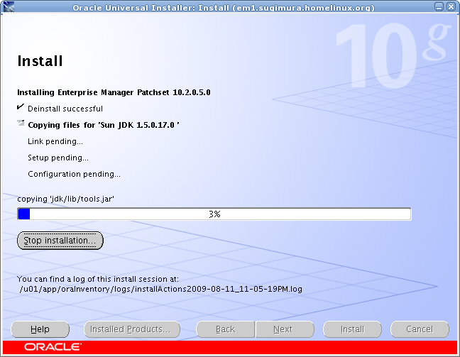Click the window title bar text
Image resolution: width=460 pixels, height=357 pixels.
(x=224, y=7)
